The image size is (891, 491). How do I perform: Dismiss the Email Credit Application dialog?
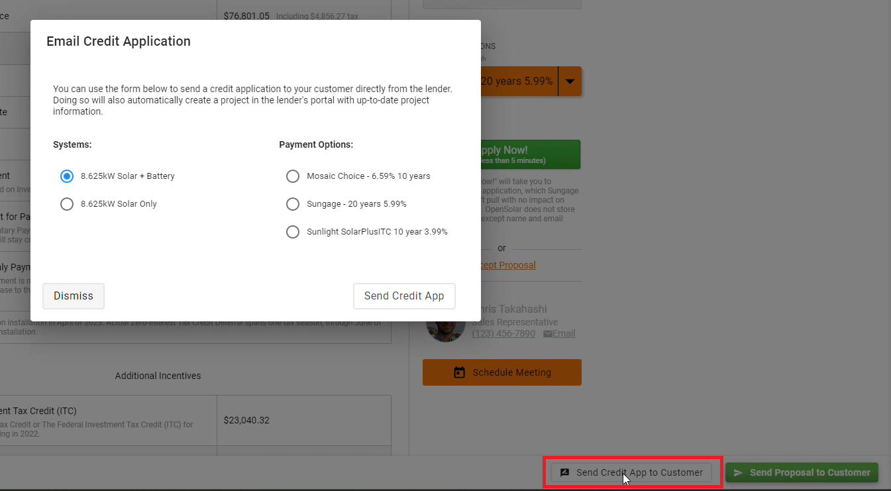[x=74, y=296]
